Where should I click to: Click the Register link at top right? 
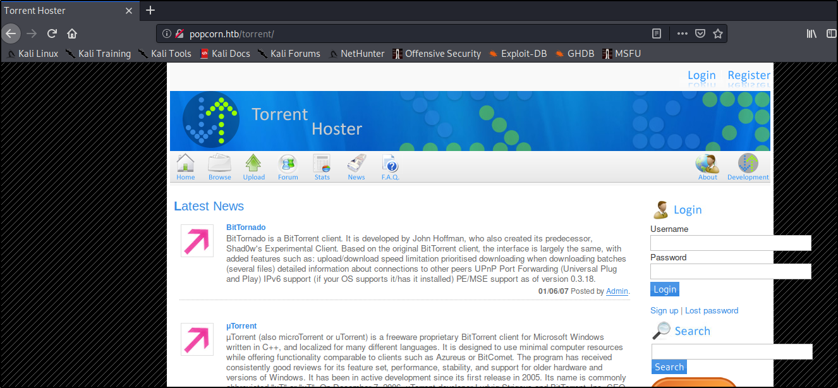tap(749, 75)
